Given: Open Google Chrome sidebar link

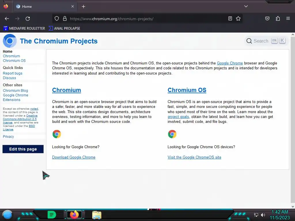Looking at the screenshot, I should point(16,95).
